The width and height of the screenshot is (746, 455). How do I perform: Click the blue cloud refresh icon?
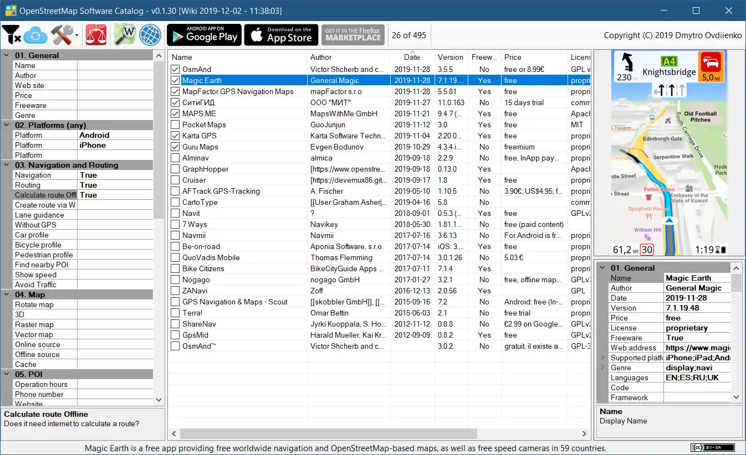35,35
